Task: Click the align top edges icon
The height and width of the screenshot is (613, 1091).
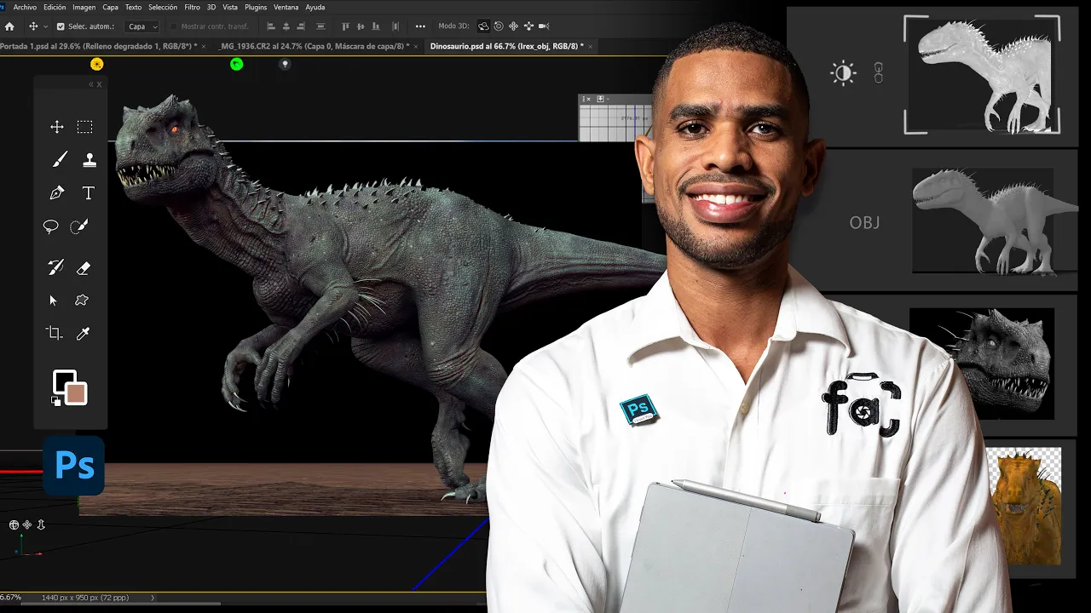Action: pyautogui.click(x=345, y=26)
